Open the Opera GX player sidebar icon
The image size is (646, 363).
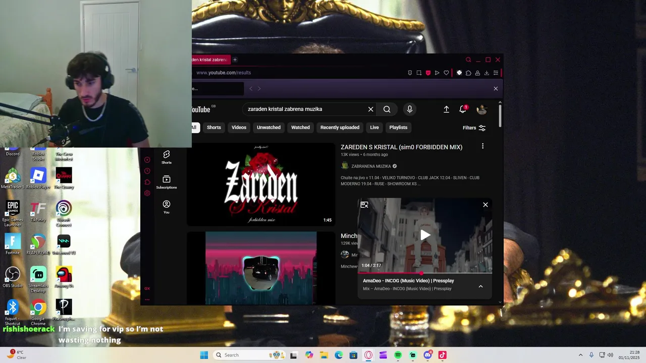tap(147, 160)
